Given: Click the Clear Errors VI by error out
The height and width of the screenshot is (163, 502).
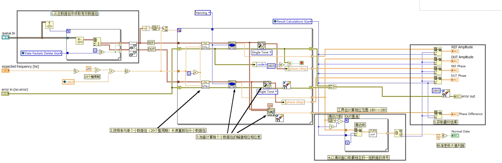Looking at the screenshot, I should (446, 93).
